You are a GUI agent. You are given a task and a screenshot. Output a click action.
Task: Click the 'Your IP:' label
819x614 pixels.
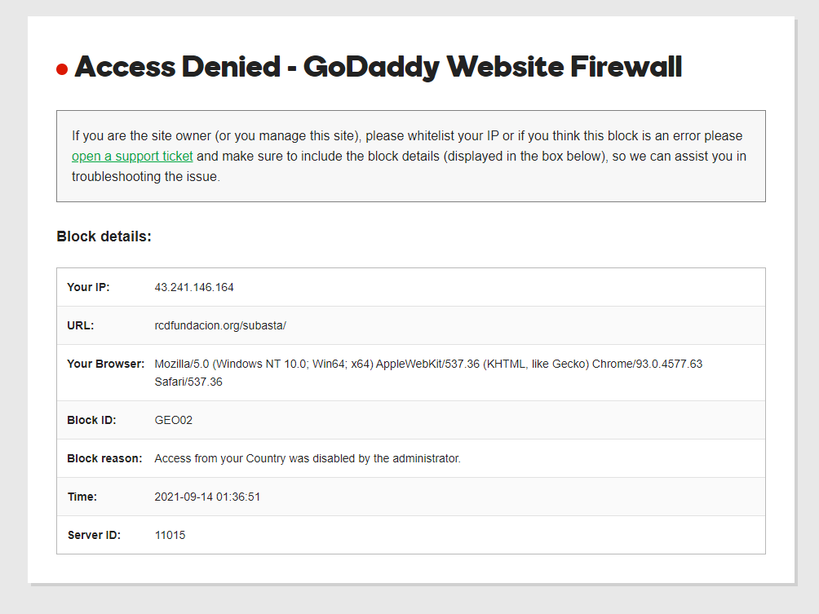pos(88,287)
